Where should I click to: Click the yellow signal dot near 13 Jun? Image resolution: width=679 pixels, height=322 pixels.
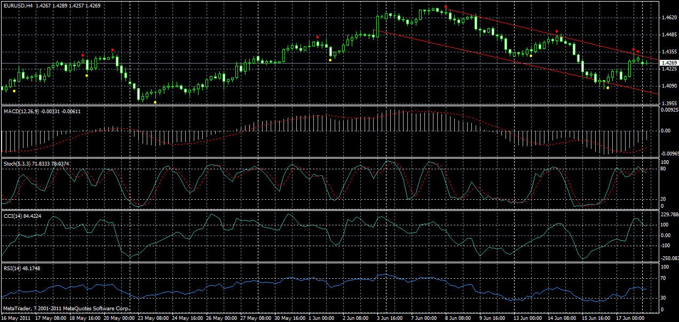[531, 56]
